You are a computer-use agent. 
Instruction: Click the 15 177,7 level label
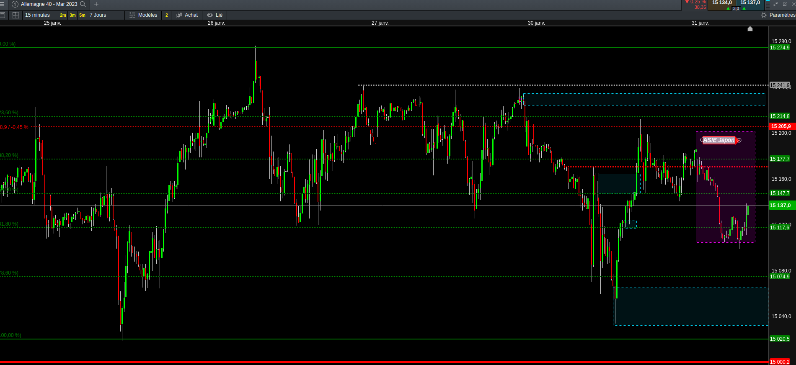(780, 159)
